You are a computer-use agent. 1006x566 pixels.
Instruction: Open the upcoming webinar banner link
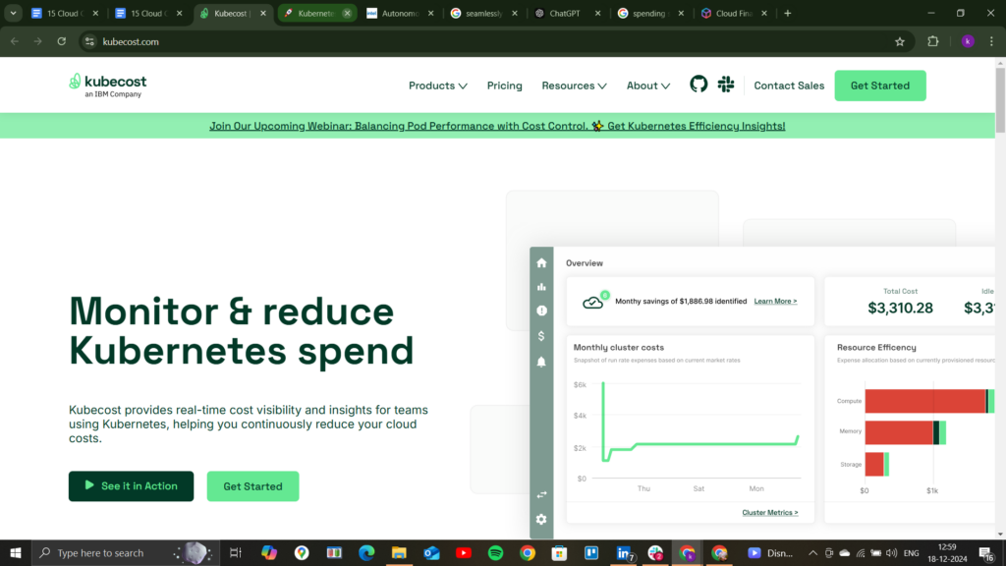click(497, 126)
